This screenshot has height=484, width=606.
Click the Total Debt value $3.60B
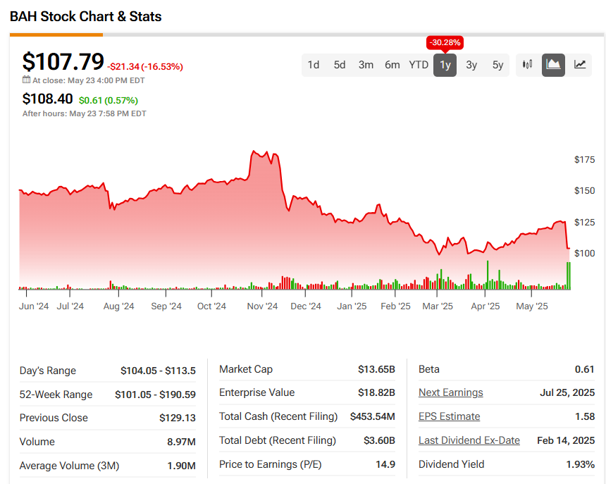click(x=379, y=440)
